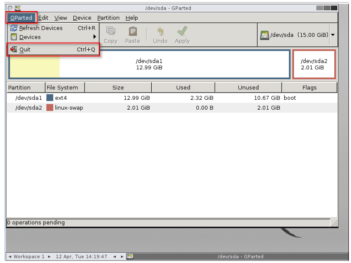Click the 0.00 B used value
The image size is (351, 263).
204,108
